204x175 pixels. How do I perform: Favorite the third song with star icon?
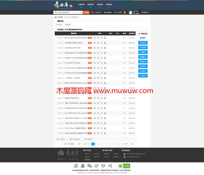click(102, 48)
